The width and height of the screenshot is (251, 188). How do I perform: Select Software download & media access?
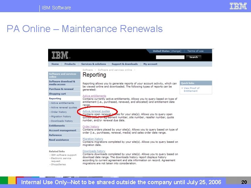click(64, 83)
